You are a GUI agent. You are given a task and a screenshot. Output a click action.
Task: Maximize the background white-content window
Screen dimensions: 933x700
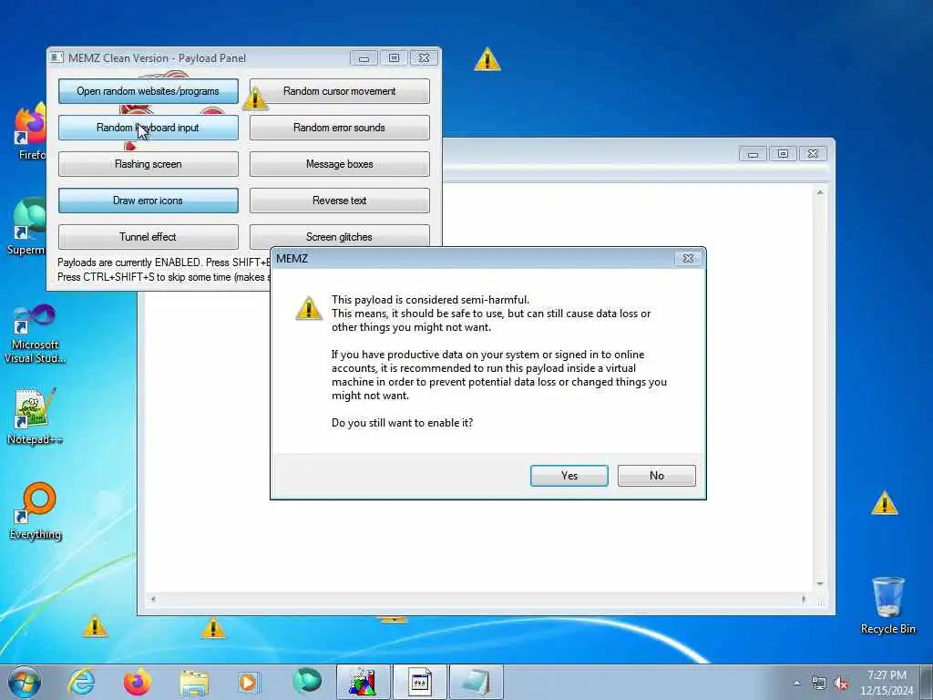click(783, 154)
